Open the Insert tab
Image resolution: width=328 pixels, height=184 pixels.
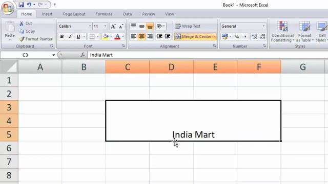coord(47,14)
